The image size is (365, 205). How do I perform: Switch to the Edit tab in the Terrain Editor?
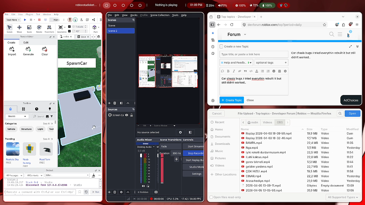point(26,43)
